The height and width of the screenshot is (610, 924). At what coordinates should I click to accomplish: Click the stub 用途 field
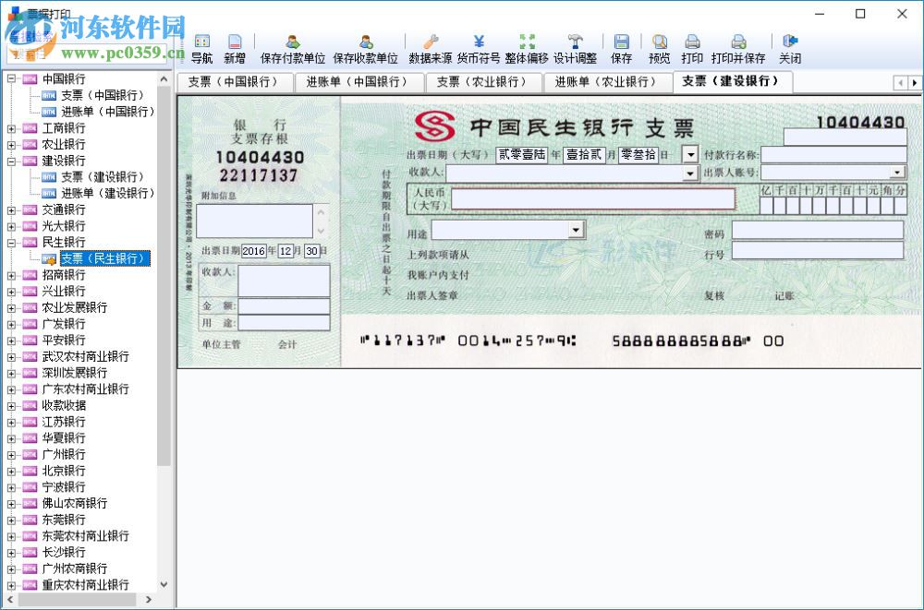(284, 323)
